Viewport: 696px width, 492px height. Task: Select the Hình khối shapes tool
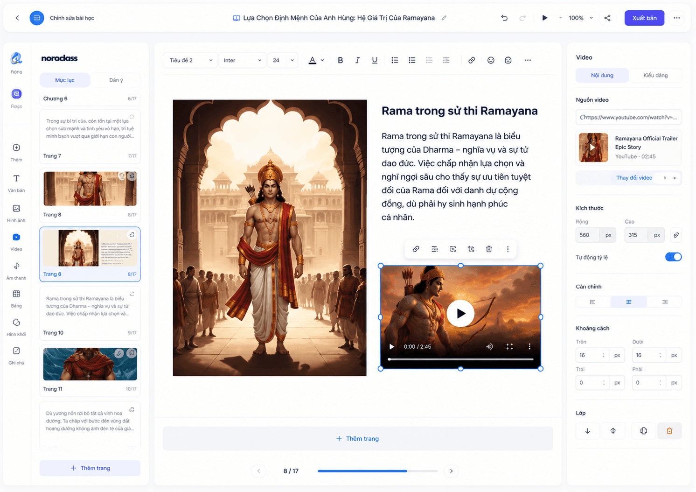point(16,327)
